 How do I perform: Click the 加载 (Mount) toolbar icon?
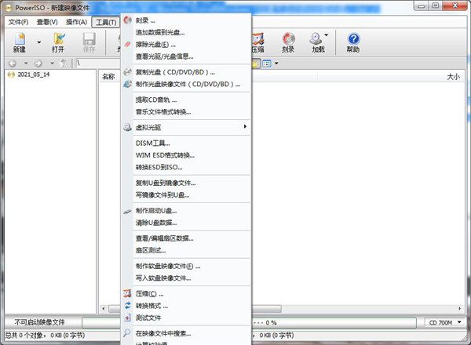click(318, 42)
